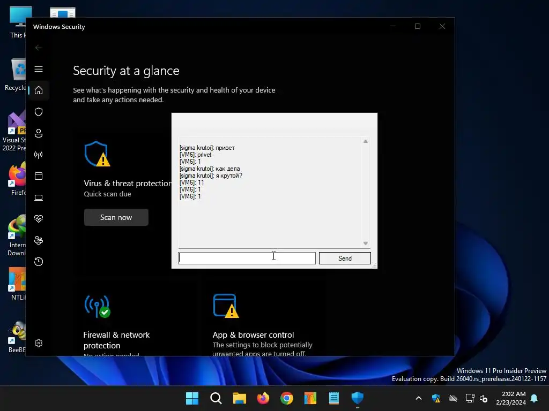Open Account protection sidebar icon
The height and width of the screenshot is (411, 549).
tap(39, 133)
